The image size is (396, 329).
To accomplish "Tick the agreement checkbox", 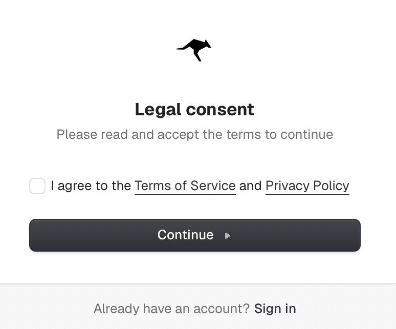I will point(37,186).
